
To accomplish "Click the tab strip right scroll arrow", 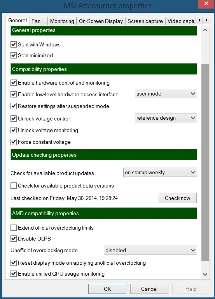I will (206, 20).
